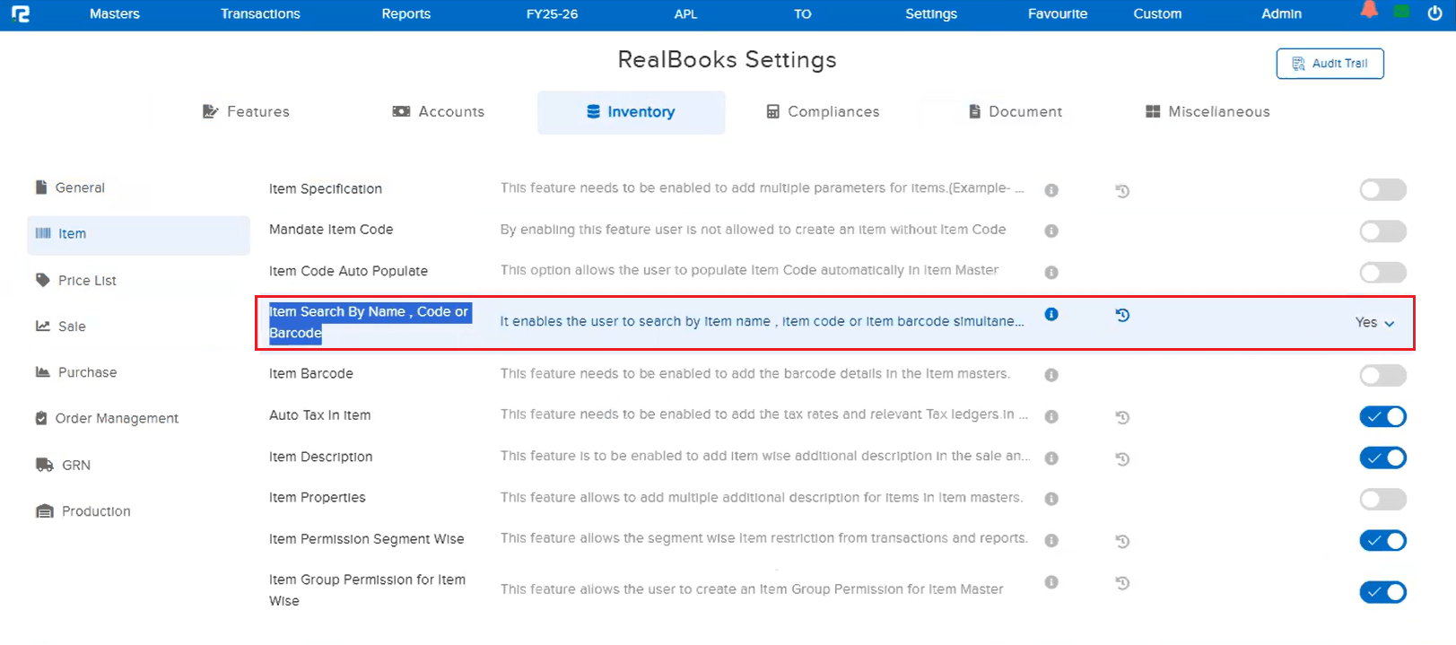Show info for Item Barcode
The width and height of the screenshot is (1456, 645).
coord(1051,375)
